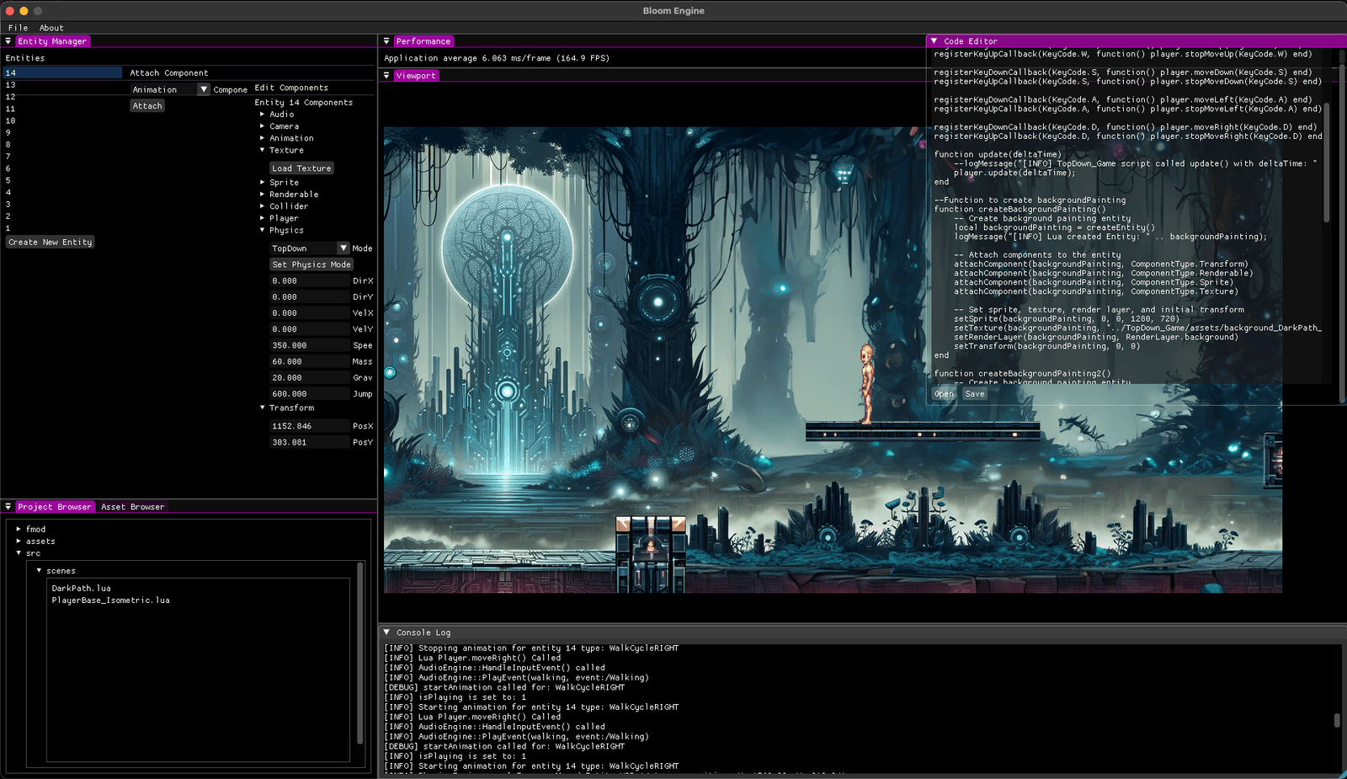This screenshot has width=1347, height=779.
Task: Expand the Collider component node
Action: click(263, 206)
